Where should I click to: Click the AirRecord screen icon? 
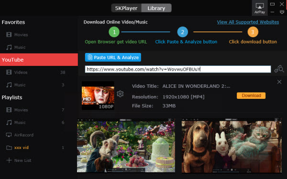[9, 135]
